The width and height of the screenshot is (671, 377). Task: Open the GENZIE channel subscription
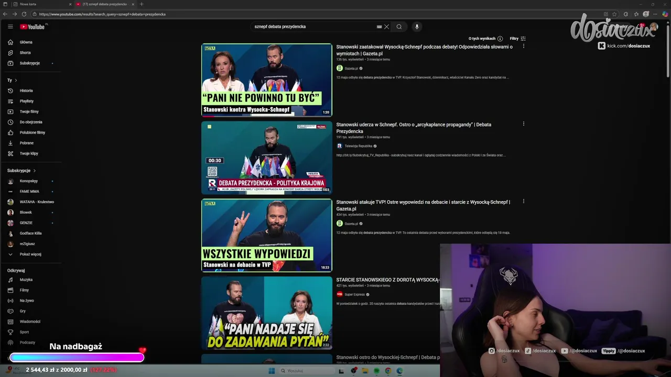point(26,223)
